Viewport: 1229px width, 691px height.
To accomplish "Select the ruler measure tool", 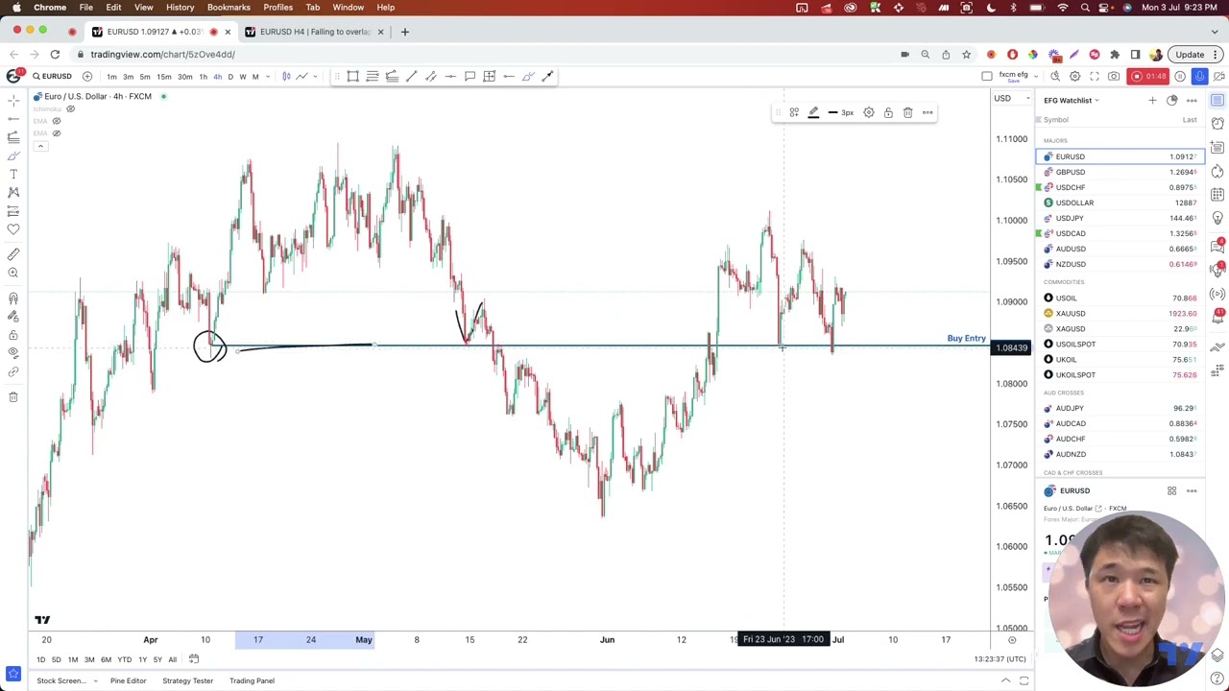I will (13, 253).
